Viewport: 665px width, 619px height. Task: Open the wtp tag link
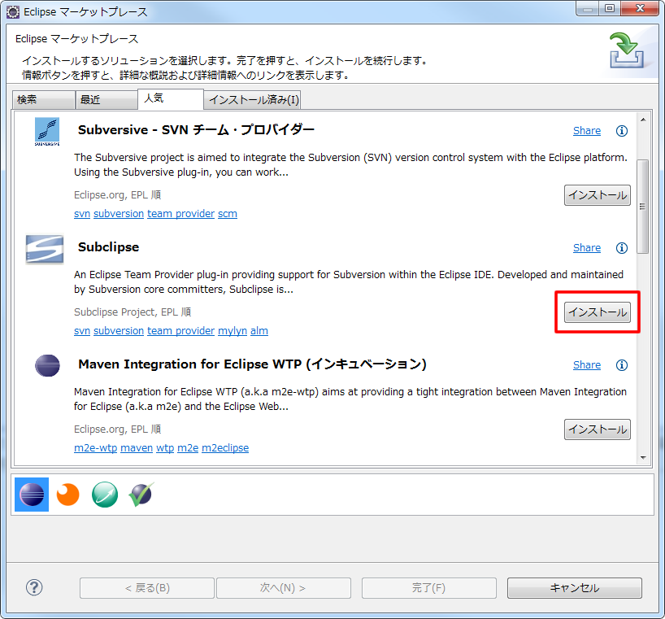pos(165,447)
